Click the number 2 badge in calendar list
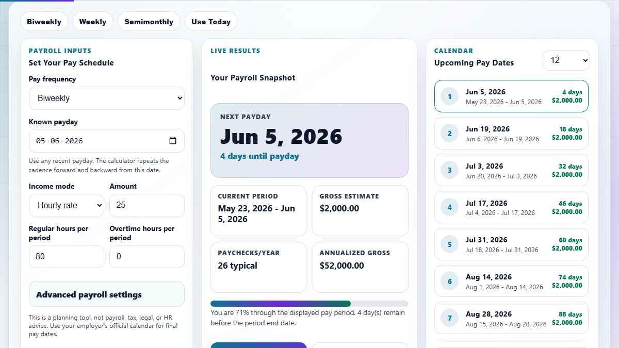 (x=450, y=134)
